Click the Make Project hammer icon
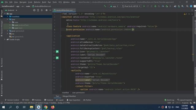The image size is (196, 110). [x=105, y=6]
